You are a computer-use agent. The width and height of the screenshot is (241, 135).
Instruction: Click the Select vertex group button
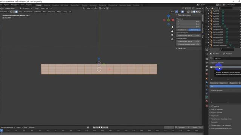(233, 83)
